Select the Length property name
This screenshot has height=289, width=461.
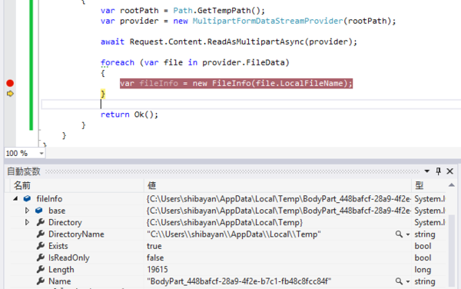tap(61, 270)
